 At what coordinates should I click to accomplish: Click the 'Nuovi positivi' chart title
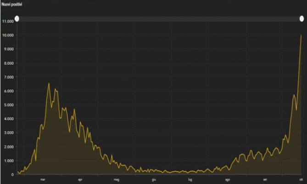click(12, 4)
